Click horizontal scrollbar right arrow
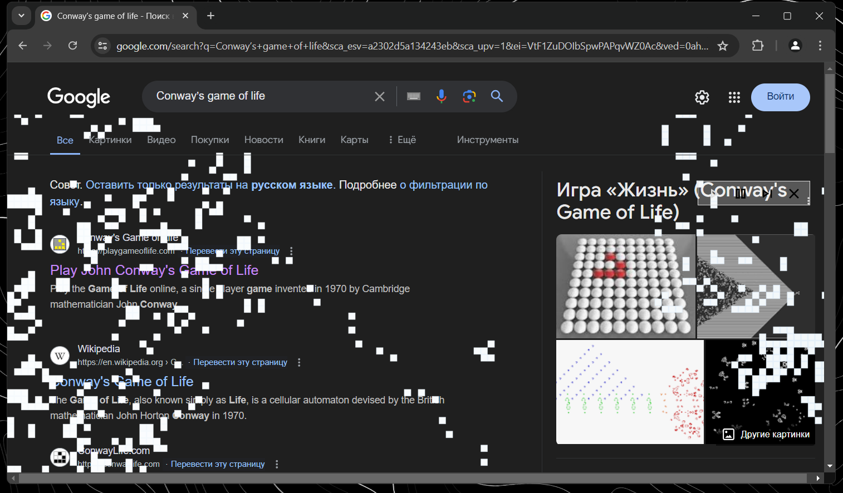 click(817, 478)
